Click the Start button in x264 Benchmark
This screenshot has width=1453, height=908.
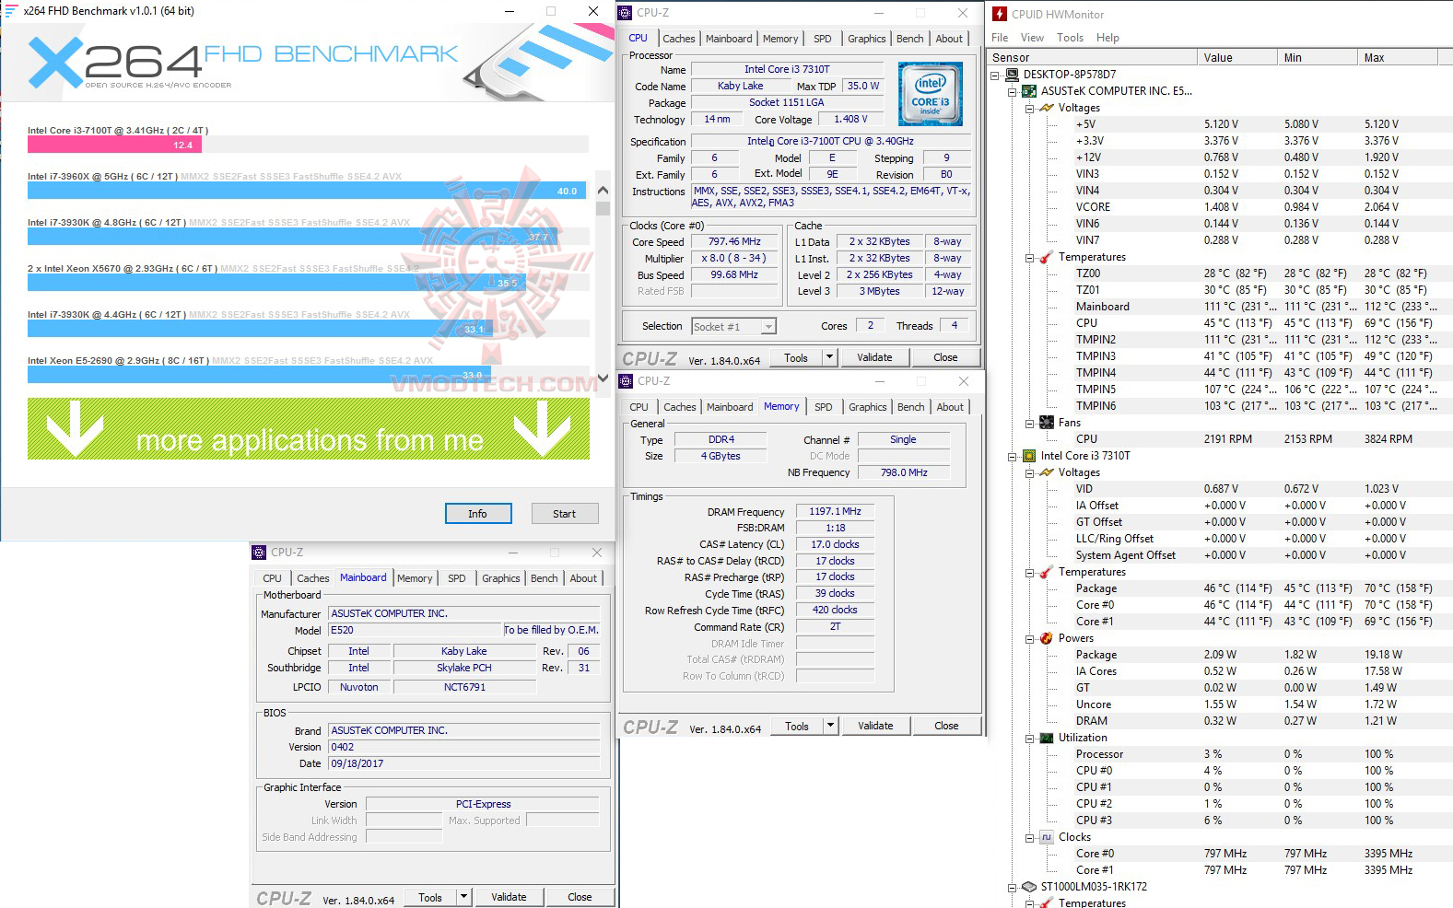click(x=565, y=514)
